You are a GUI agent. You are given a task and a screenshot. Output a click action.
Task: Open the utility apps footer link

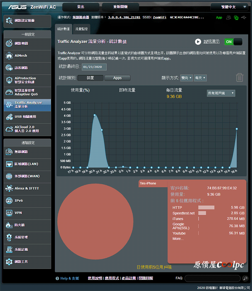(112, 278)
